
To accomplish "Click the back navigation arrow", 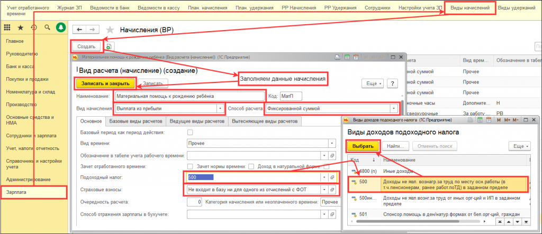I will pyautogui.click(x=79, y=30).
